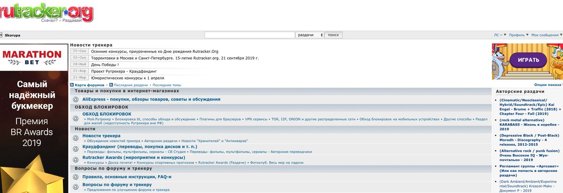Click the rutracker.org logo
The height and width of the screenshot is (193, 563).
tap(46, 13)
